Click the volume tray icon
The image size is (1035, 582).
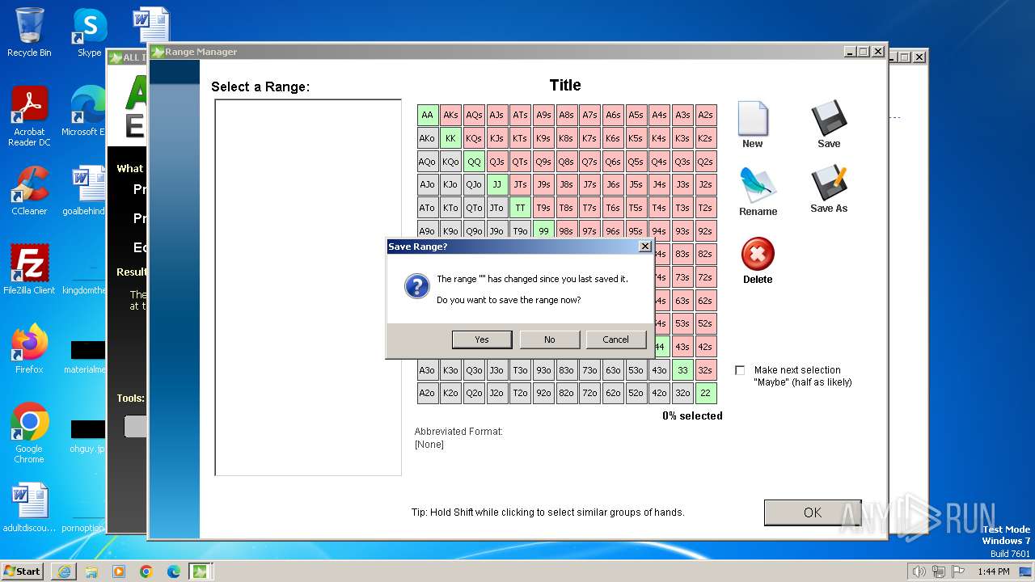(x=919, y=571)
